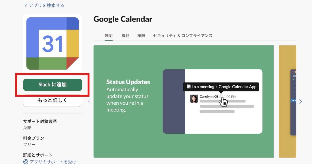312x164 pixels.
Task: Open the アプリのサポートを受け link text
Action: pos(53,162)
